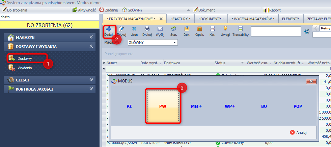The image size is (331, 147).
Task: Click the previous arrow beside Pełny
Action: point(316,28)
